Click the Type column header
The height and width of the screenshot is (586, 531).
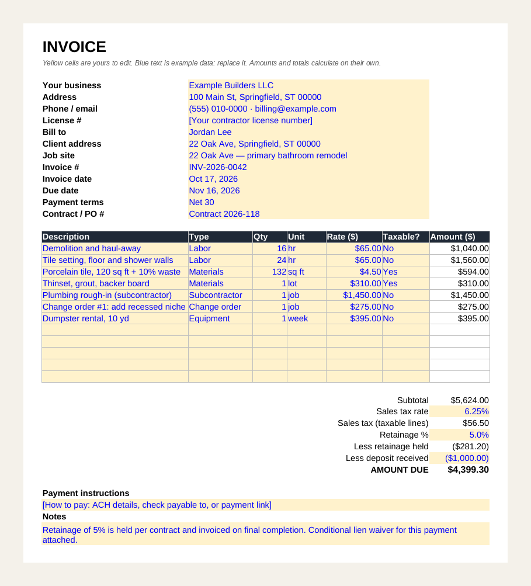(x=220, y=237)
